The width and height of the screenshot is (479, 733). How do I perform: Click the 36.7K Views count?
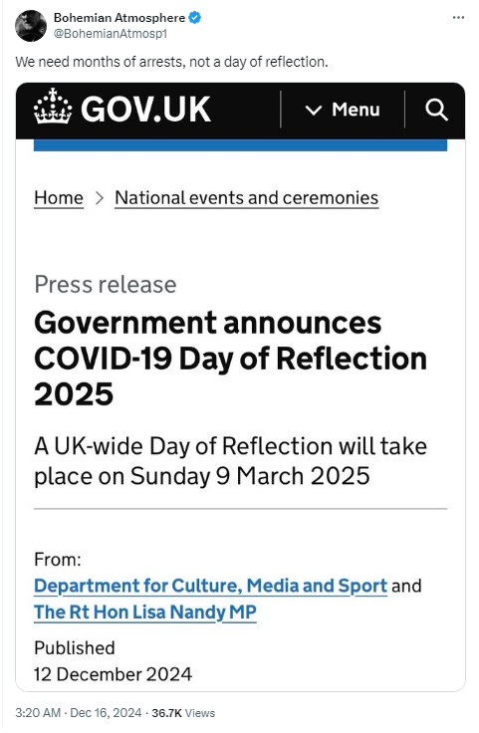(x=183, y=713)
